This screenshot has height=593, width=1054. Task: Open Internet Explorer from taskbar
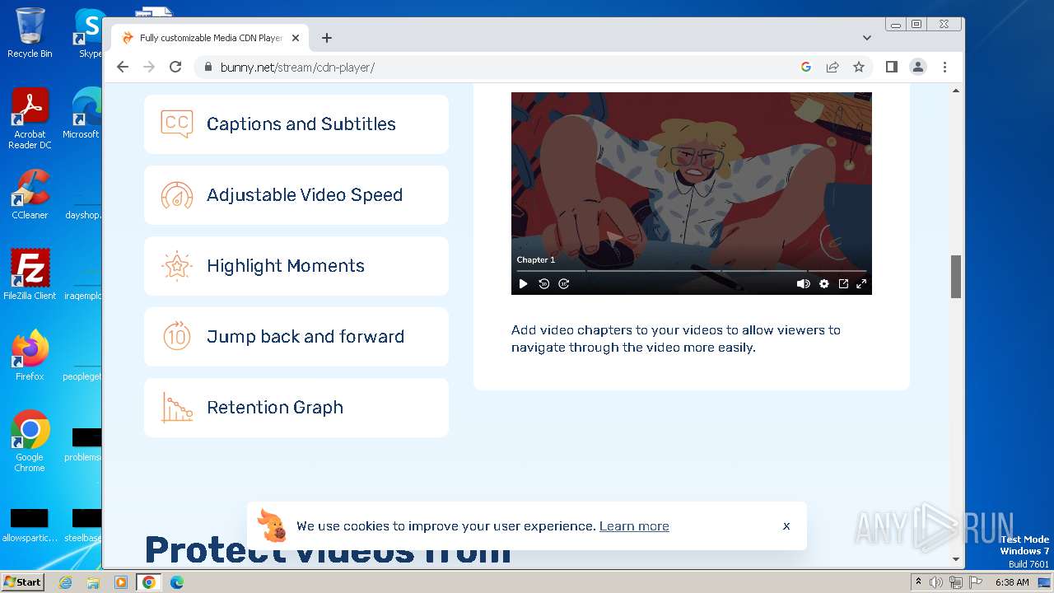point(65,582)
